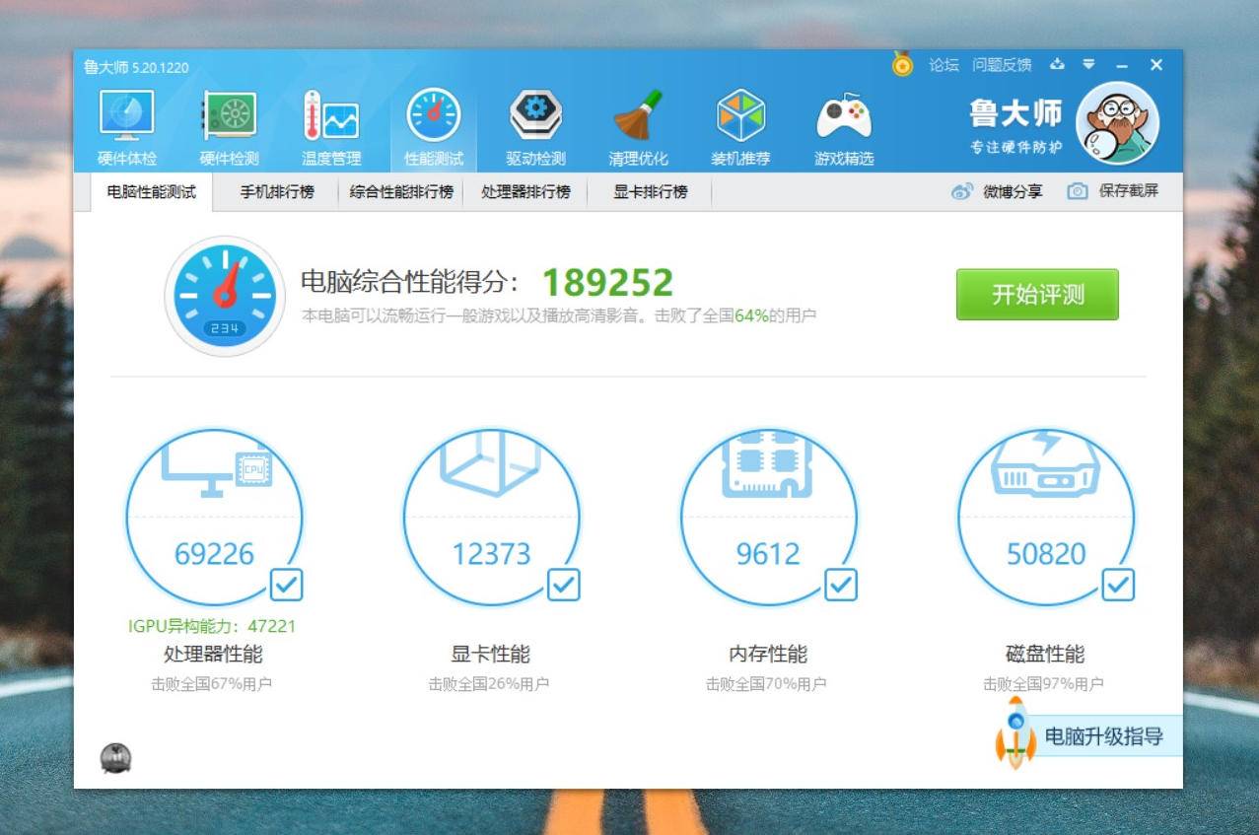The width and height of the screenshot is (1259, 835).
Task: Select the 性能测试 performance test icon
Action: click(x=431, y=118)
